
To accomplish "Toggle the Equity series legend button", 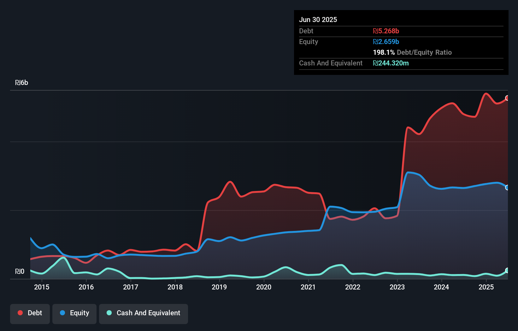I will (x=74, y=314).
